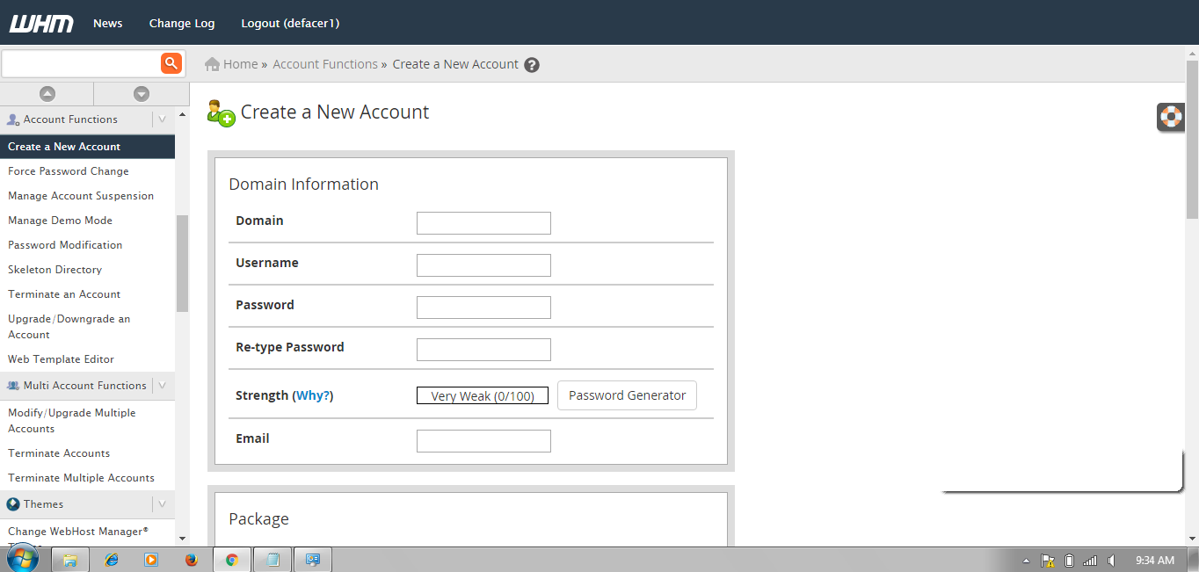Click the green create-account user icon
This screenshot has height=572, width=1199.
point(221,112)
